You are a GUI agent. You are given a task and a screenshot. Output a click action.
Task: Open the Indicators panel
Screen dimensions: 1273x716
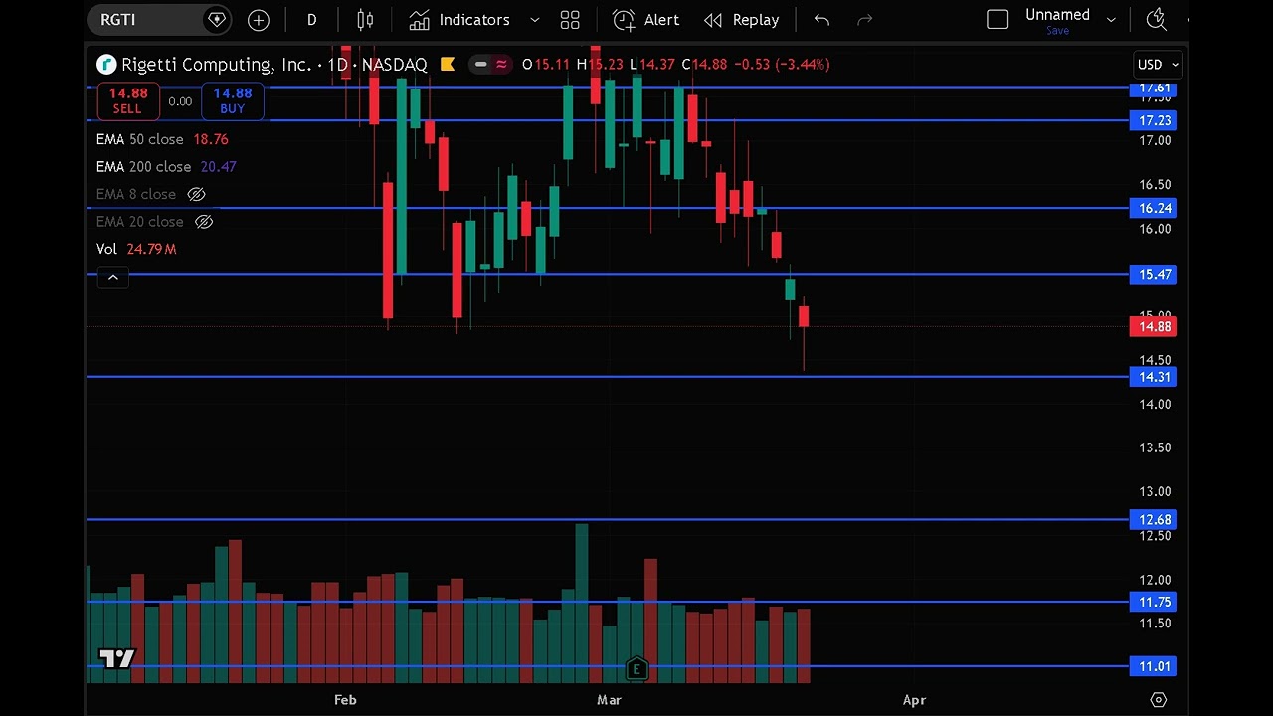[x=460, y=20]
